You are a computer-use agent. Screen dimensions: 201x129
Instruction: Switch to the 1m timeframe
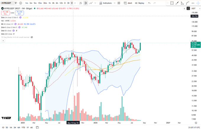pyautogui.click(x=27, y=3)
